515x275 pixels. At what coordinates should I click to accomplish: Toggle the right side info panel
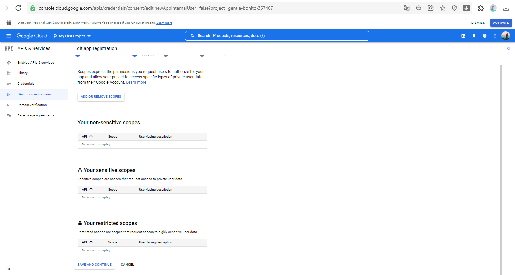(x=508, y=48)
